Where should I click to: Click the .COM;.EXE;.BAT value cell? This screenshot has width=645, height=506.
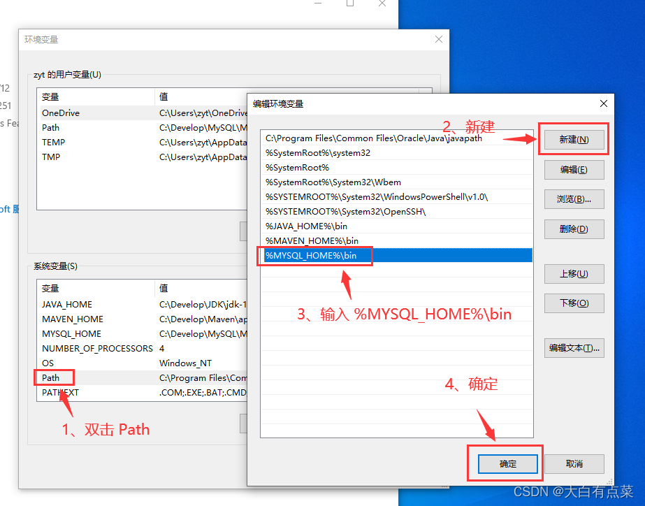click(203, 393)
